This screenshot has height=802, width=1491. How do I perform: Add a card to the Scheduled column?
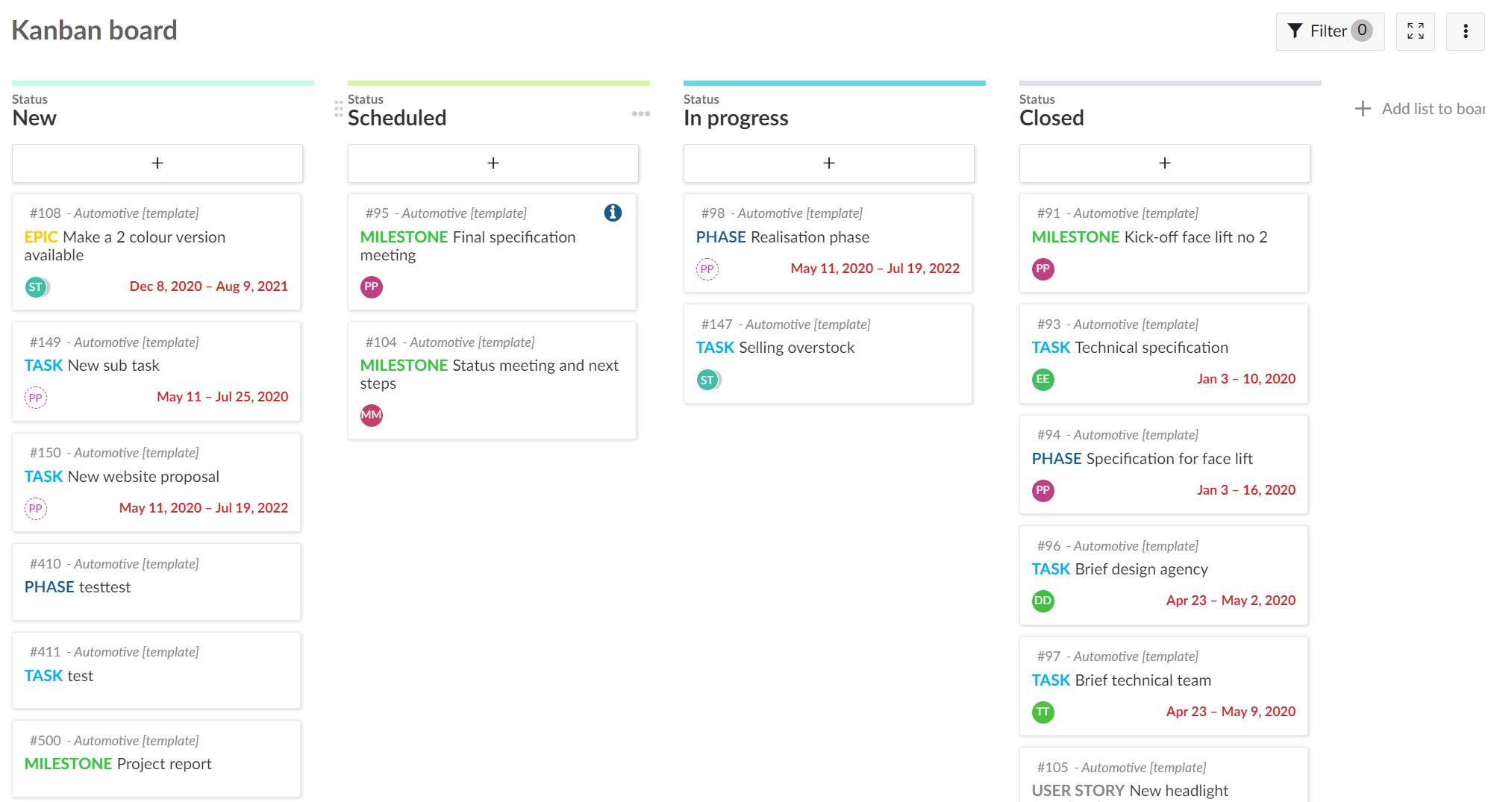493,163
